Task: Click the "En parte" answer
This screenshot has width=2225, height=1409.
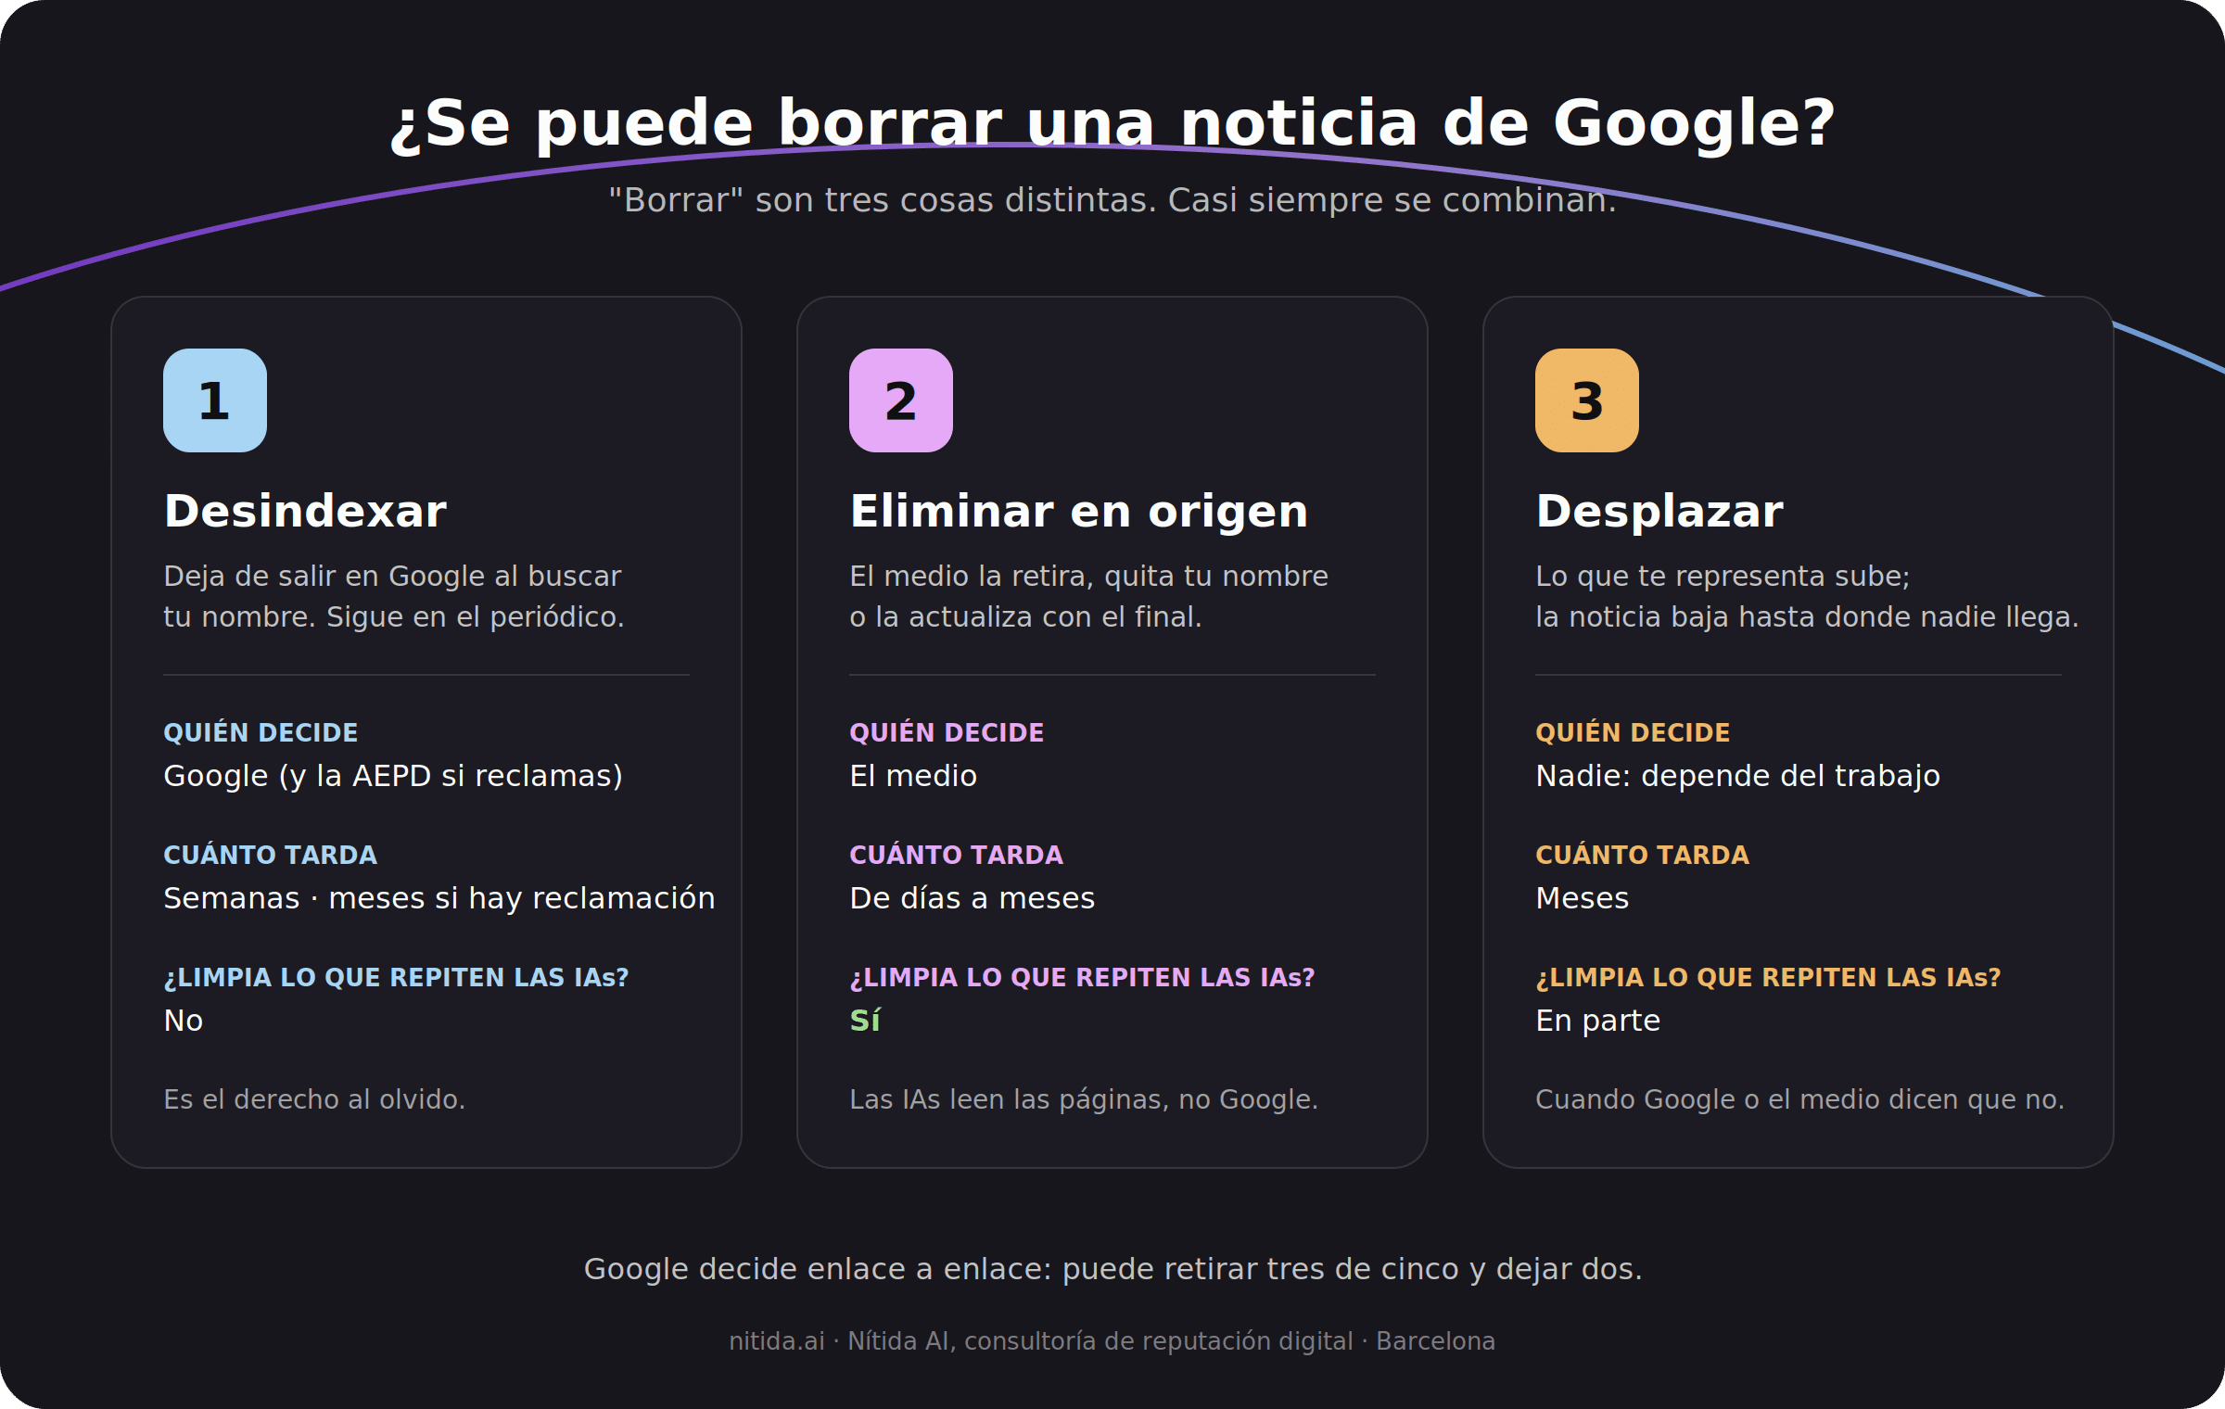Action: [1598, 1021]
